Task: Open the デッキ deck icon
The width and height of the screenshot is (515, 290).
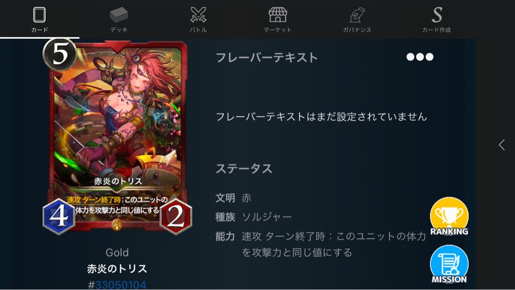Action: point(119,15)
